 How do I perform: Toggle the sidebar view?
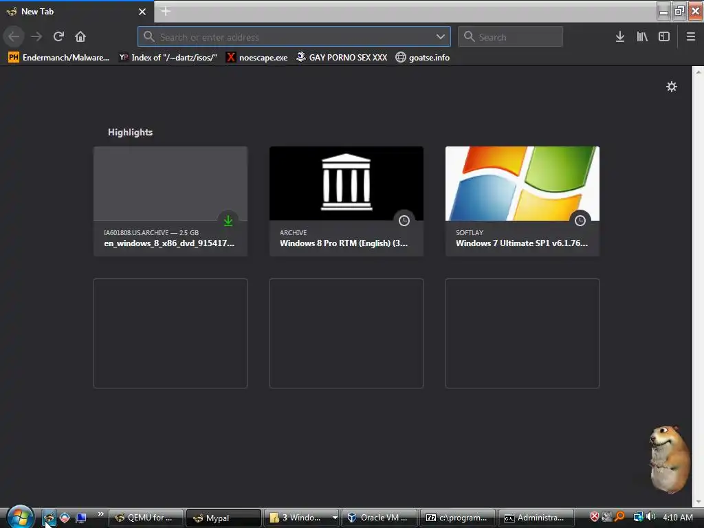point(664,36)
